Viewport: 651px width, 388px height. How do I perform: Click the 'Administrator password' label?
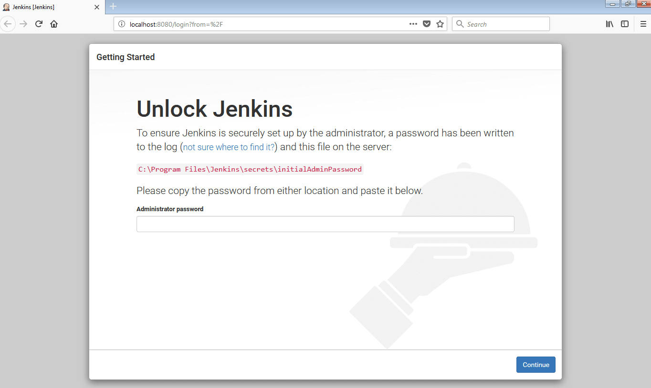(170, 209)
